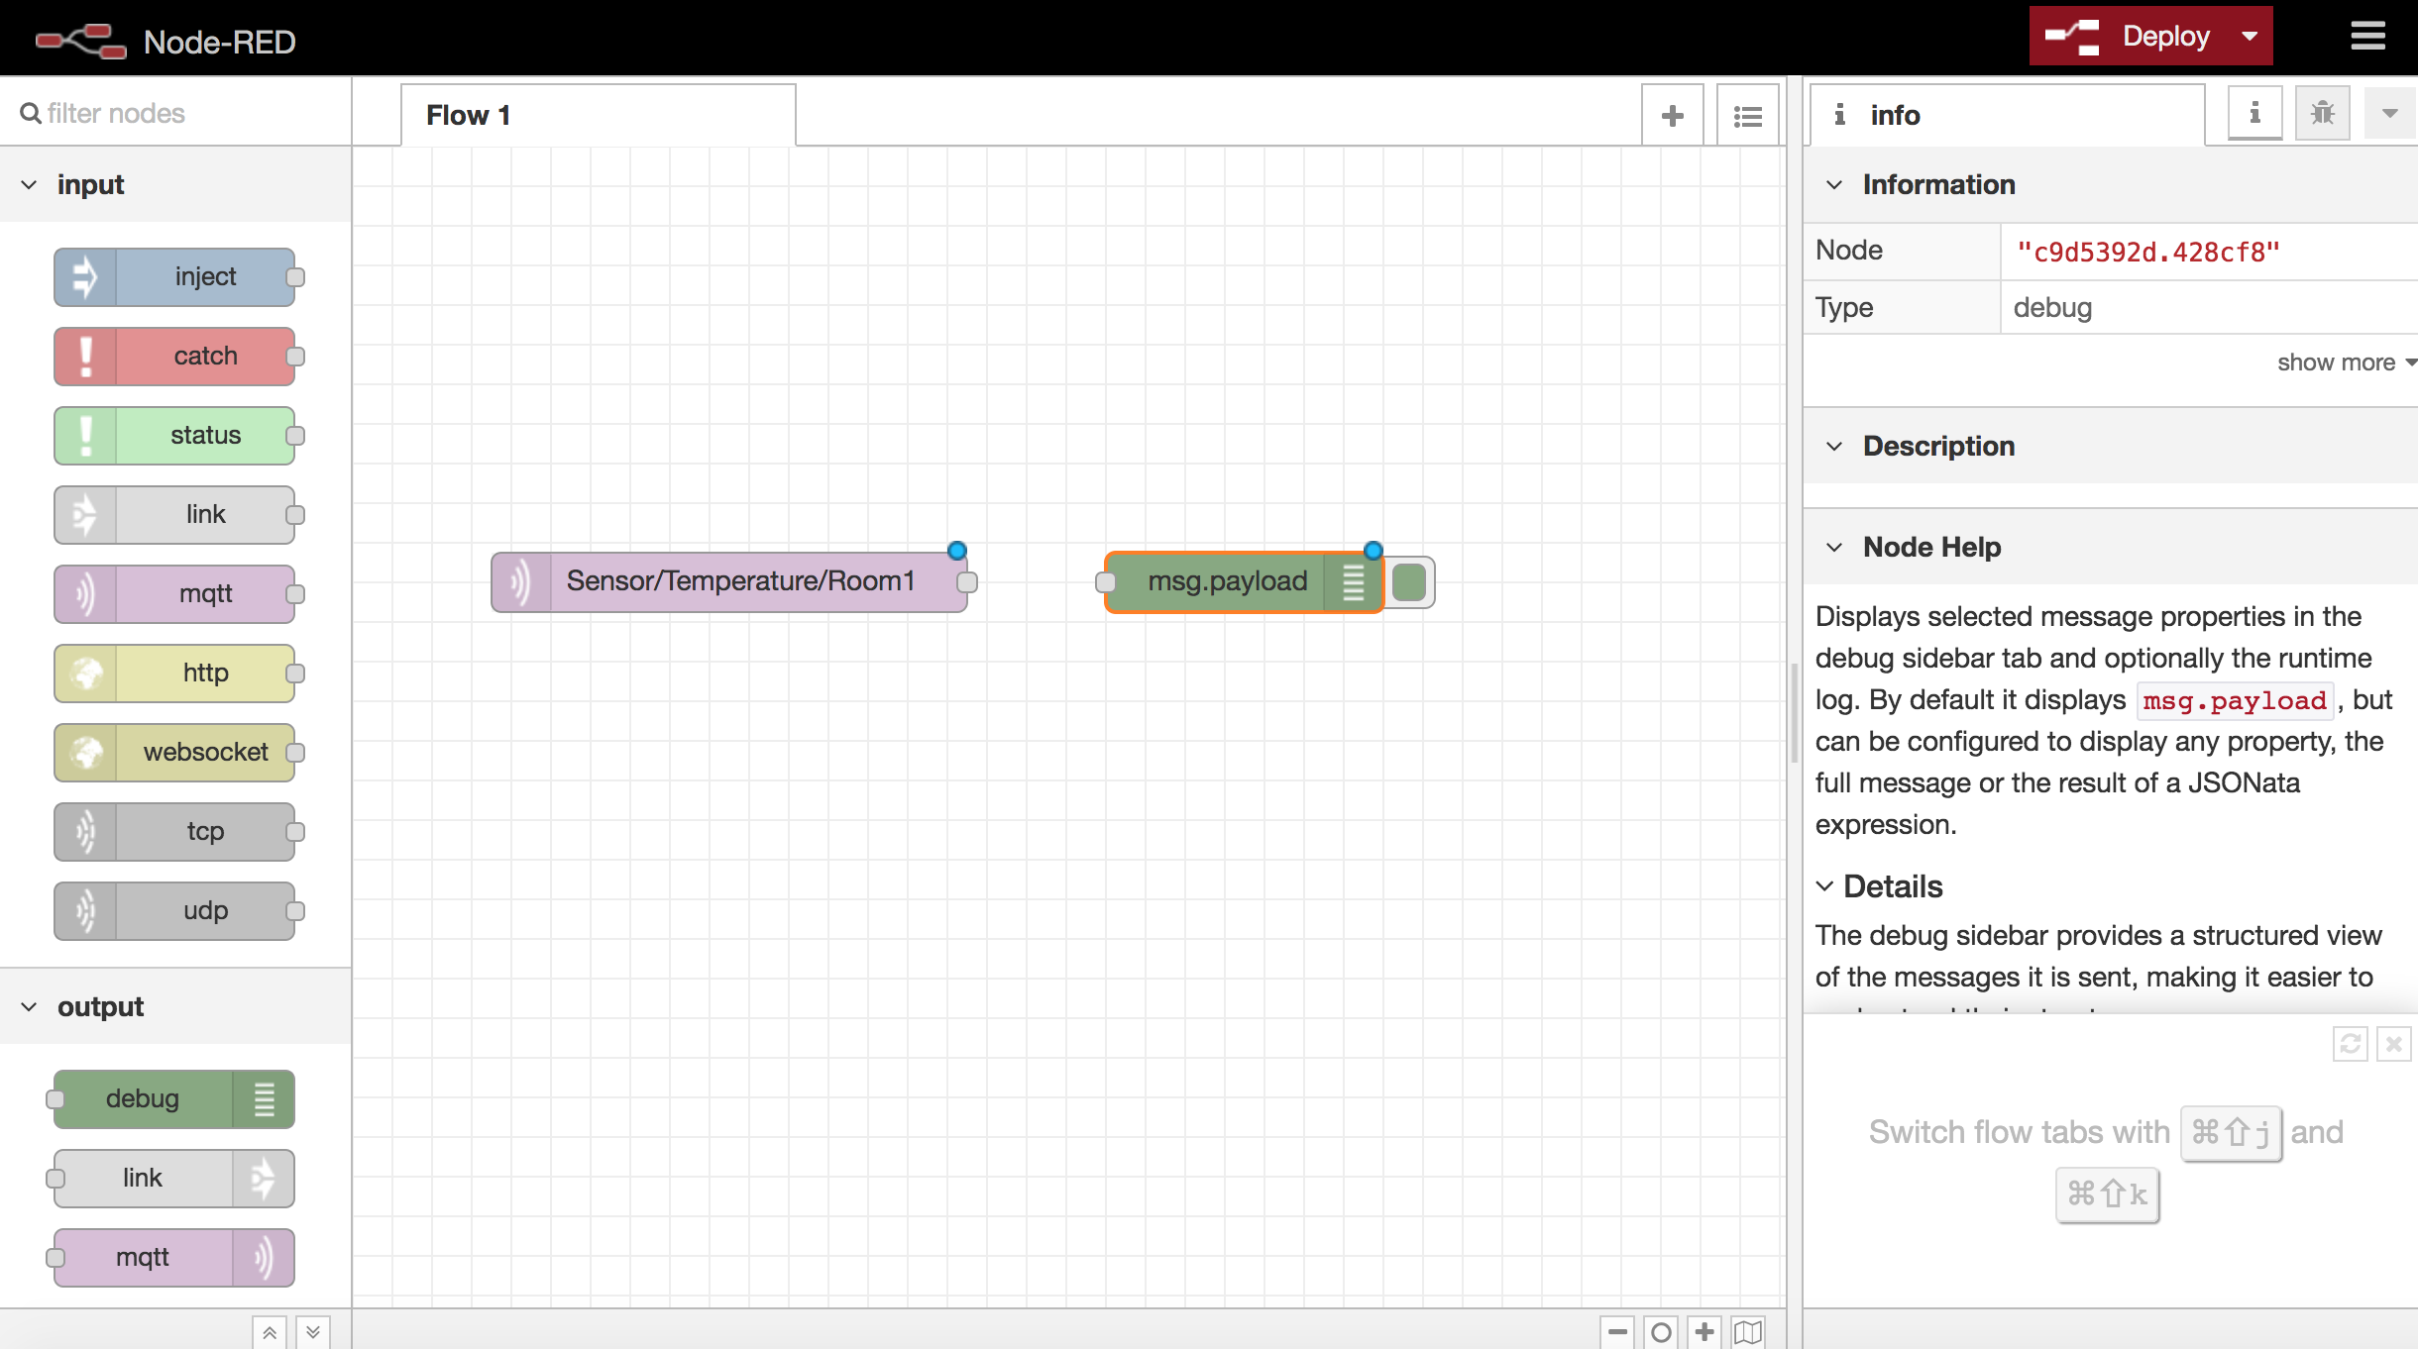The height and width of the screenshot is (1349, 2418).
Task: Click output port of Sensor/Temperature/Room1 node
Action: click(x=967, y=582)
